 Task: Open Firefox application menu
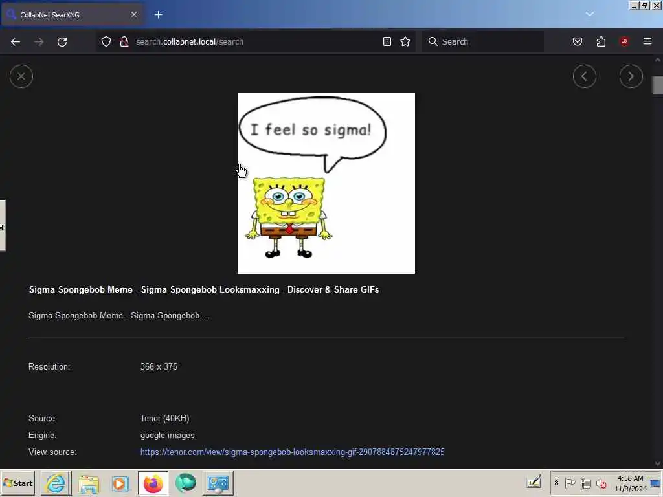point(647,41)
